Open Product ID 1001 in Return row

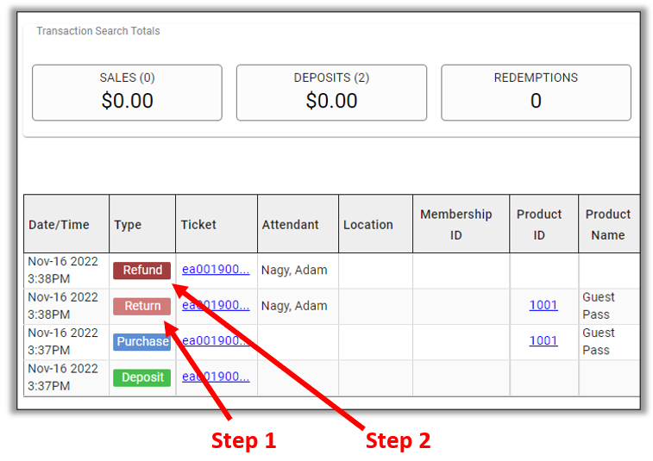[543, 305]
